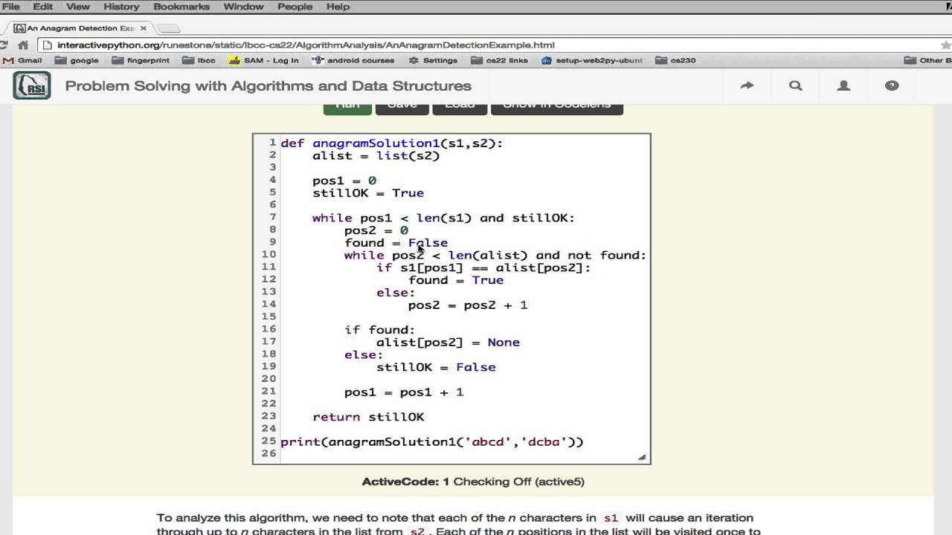Open the lbcc bookmarks folder
Viewport: 952px width, 535px height.
[x=199, y=61]
